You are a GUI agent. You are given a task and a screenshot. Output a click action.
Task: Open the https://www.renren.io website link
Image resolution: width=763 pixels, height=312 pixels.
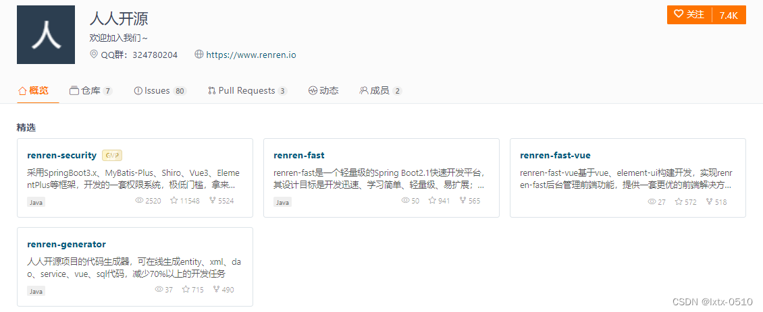pos(251,55)
